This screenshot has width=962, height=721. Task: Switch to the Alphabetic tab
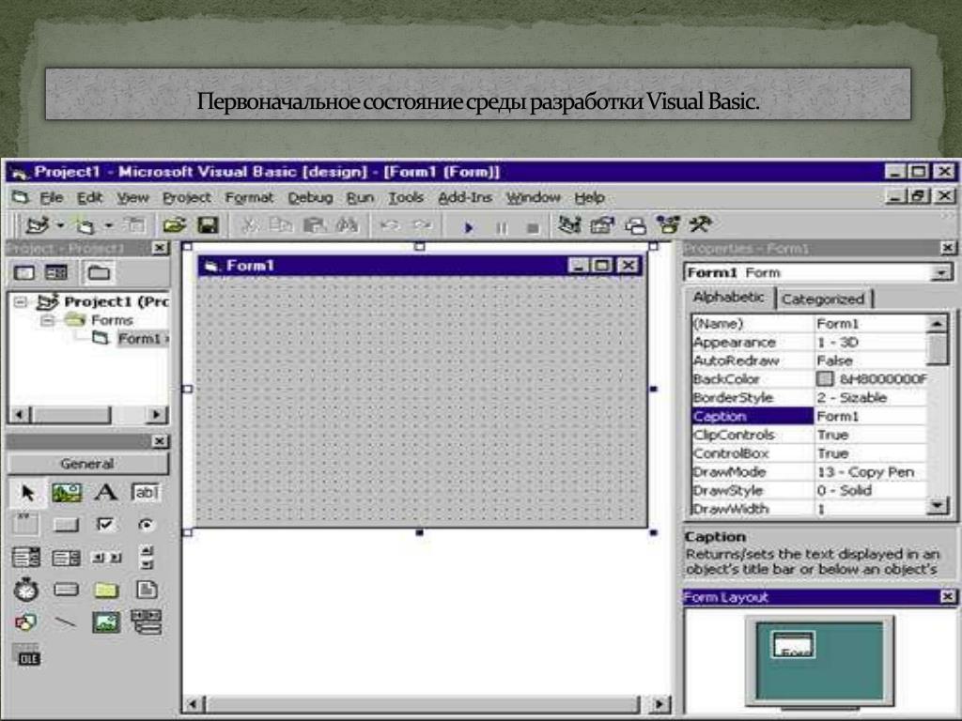(729, 298)
